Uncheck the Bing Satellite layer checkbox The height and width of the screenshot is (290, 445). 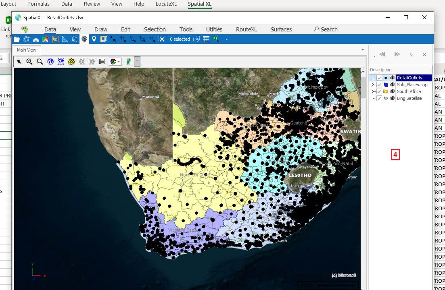coord(379,98)
